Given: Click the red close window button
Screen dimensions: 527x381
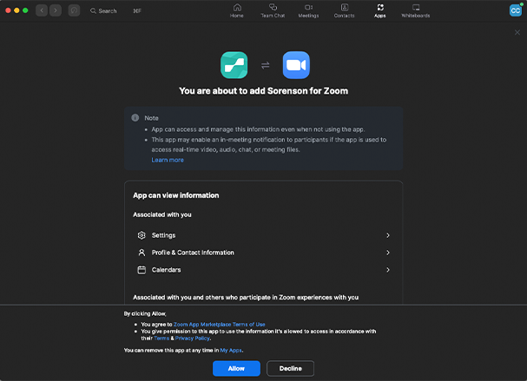Looking at the screenshot, I should [8, 10].
